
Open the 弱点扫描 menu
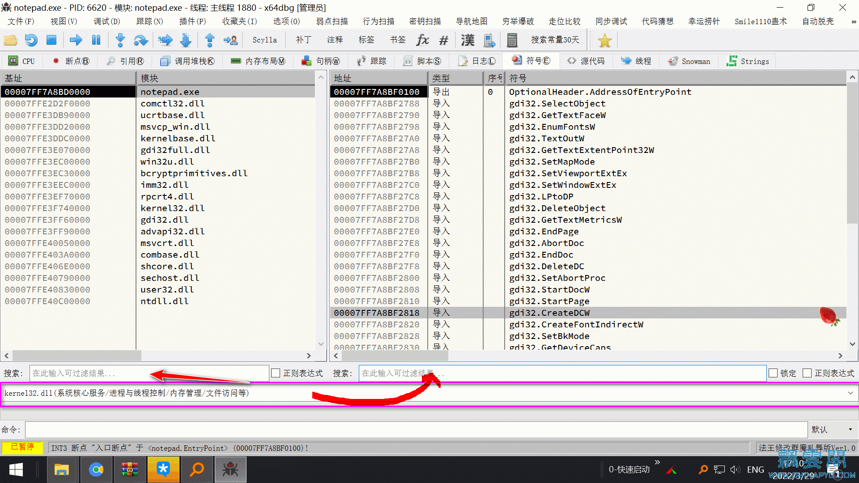(332, 21)
